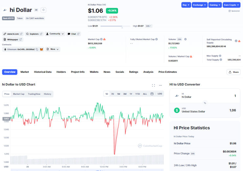Visit the www.hi.com website link
This screenshot has width=243, height=171.
click(13, 34)
